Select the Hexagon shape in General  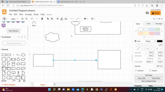coord(4,64)
